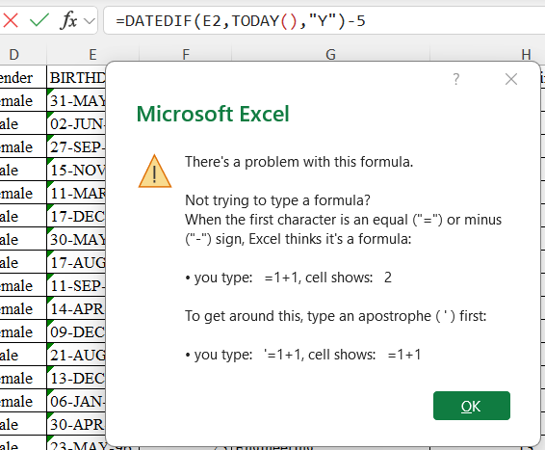Select column F header
This screenshot has height=450, width=545.
pyautogui.click(x=186, y=55)
